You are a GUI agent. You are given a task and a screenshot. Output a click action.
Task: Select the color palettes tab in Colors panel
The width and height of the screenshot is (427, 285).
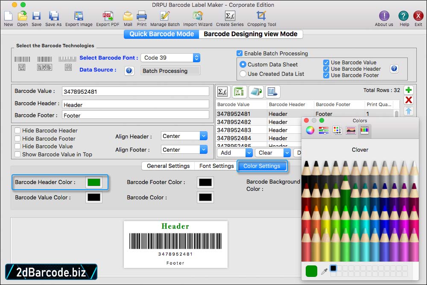click(337, 130)
